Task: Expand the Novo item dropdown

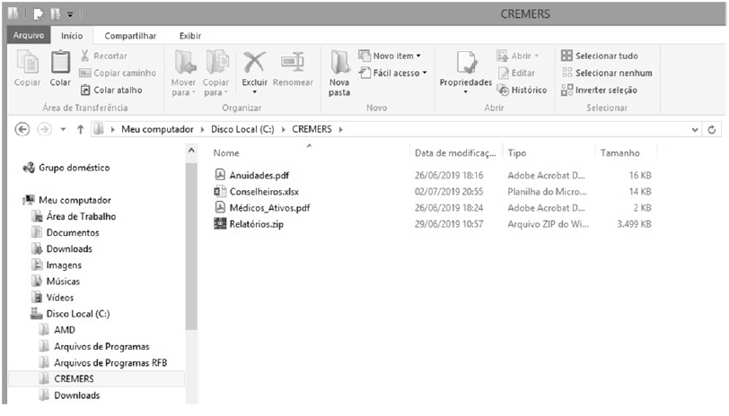Action: coord(391,56)
